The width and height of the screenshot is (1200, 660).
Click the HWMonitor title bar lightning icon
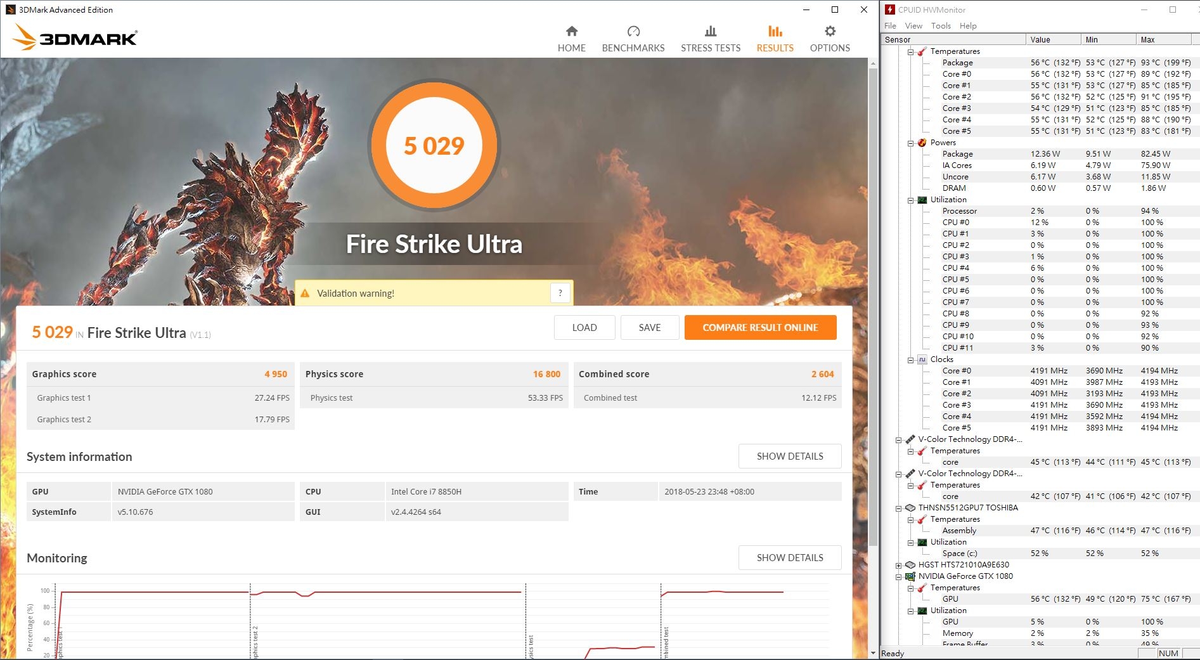tap(889, 10)
